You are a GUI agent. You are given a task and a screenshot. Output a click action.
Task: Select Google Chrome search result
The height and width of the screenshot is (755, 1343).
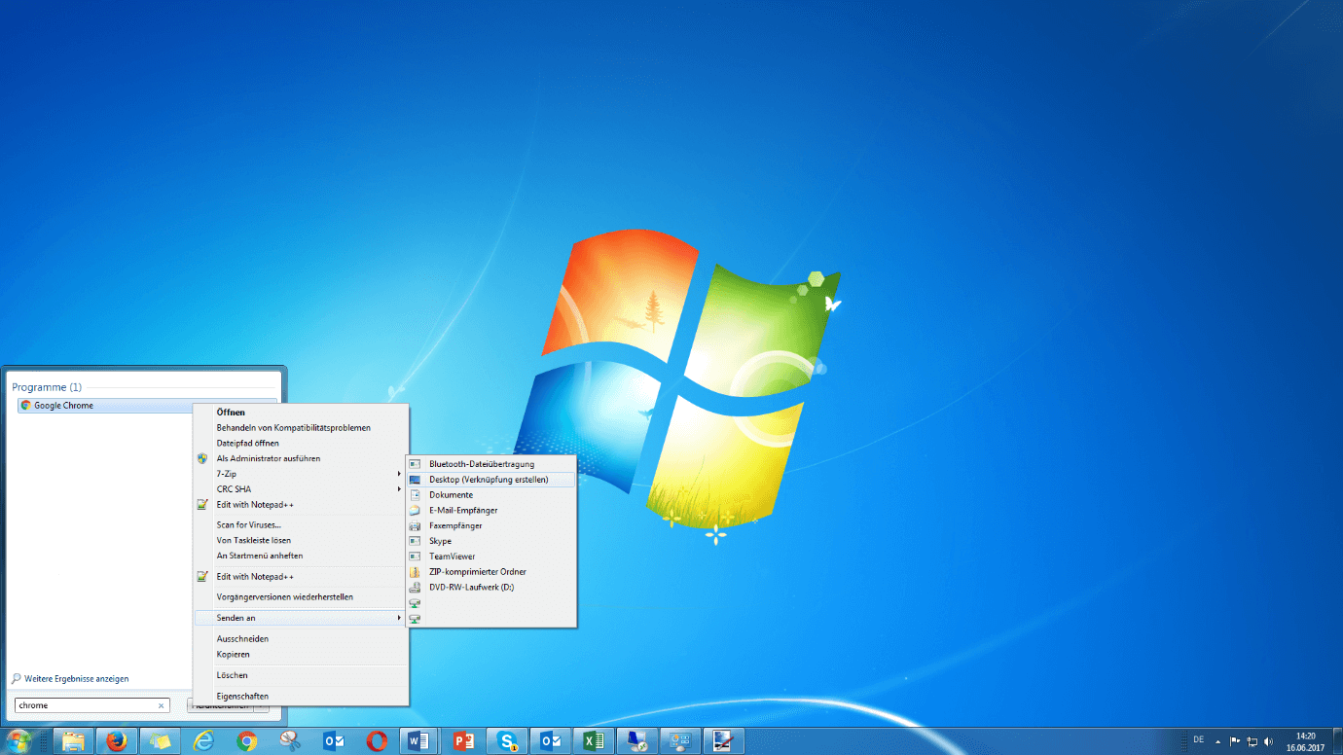(x=105, y=406)
